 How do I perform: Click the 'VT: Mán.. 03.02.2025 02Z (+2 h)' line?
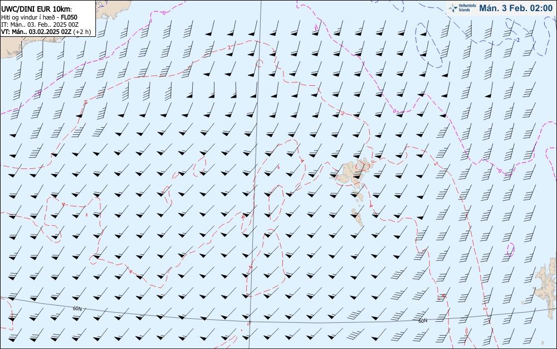(46, 32)
